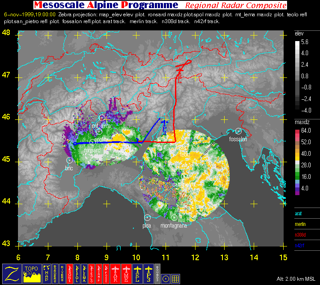Viewport: 320px width, 285px height.
Task: Click the 'Mesoscale Alpine Programme' heading
Action: click(x=106, y=5)
